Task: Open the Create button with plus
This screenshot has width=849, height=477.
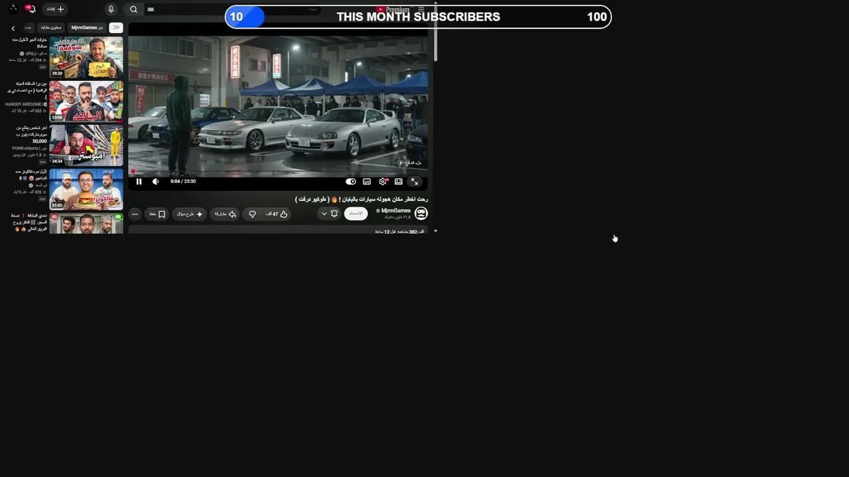Action: [55, 9]
